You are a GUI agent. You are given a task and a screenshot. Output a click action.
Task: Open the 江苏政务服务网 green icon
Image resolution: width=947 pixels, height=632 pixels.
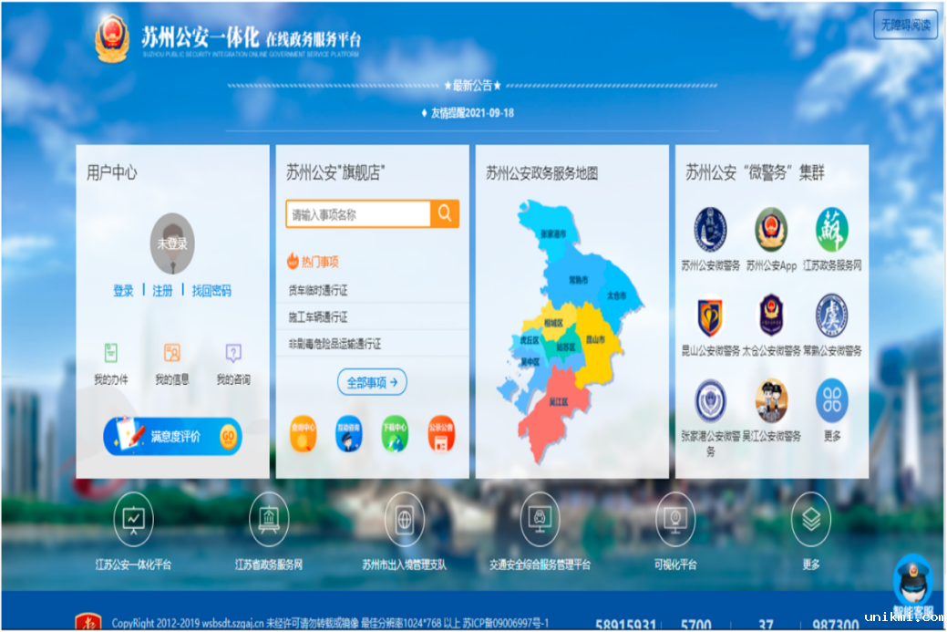point(831,230)
